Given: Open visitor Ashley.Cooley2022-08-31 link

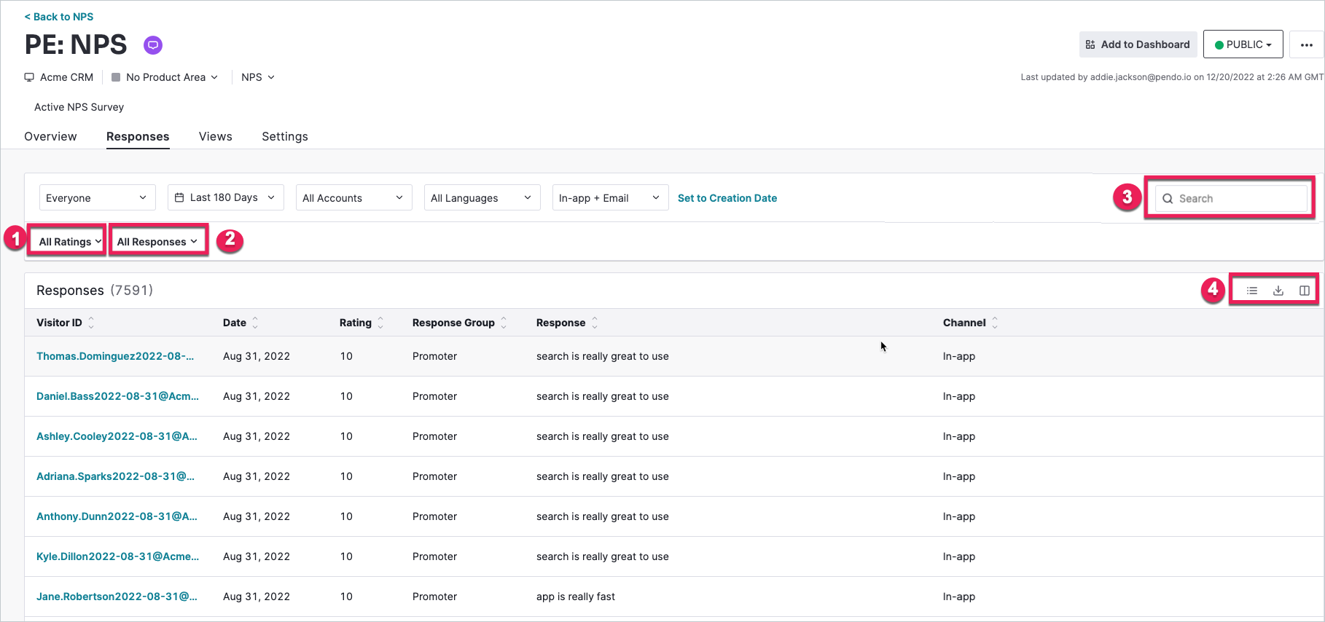Looking at the screenshot, I should point(117,436).
